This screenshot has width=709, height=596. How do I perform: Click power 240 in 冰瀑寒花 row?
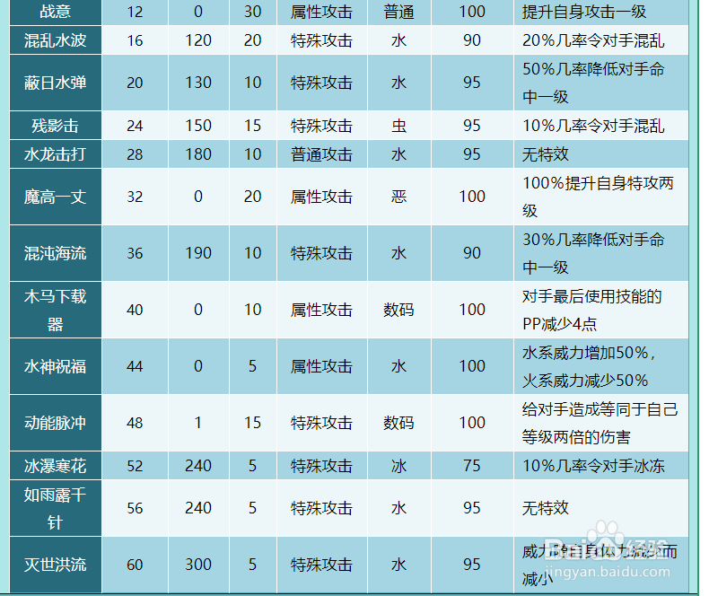pos(198,465)
